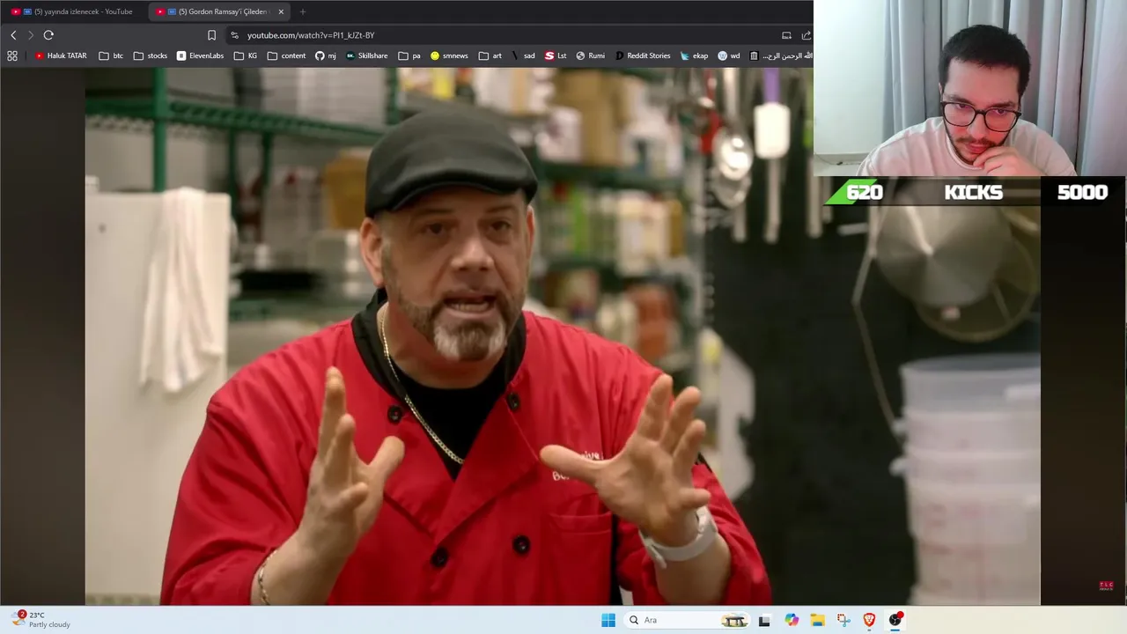
Task: Expand the content bookmark folder
Action: click(287, 55)
